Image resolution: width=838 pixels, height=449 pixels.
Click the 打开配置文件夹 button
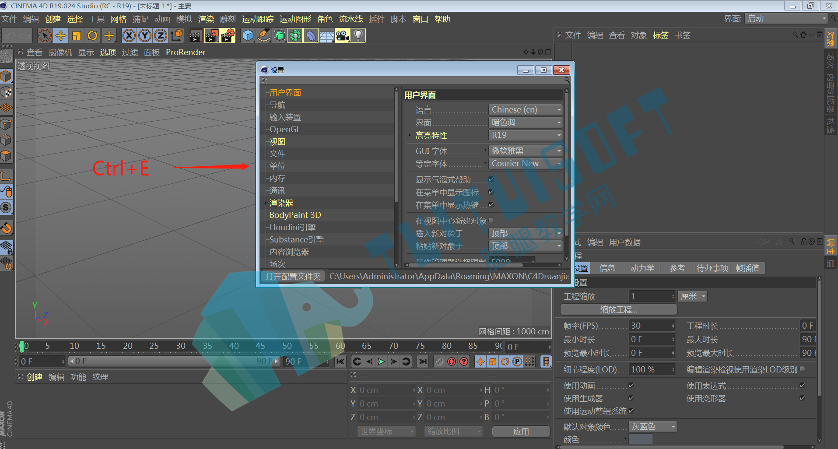(293, 277)
